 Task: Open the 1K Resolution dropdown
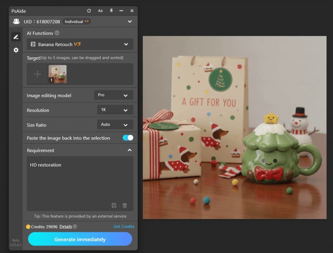(x=115, y=110)
